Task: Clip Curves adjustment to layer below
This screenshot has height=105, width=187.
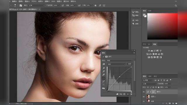Action: coord(117,94)
